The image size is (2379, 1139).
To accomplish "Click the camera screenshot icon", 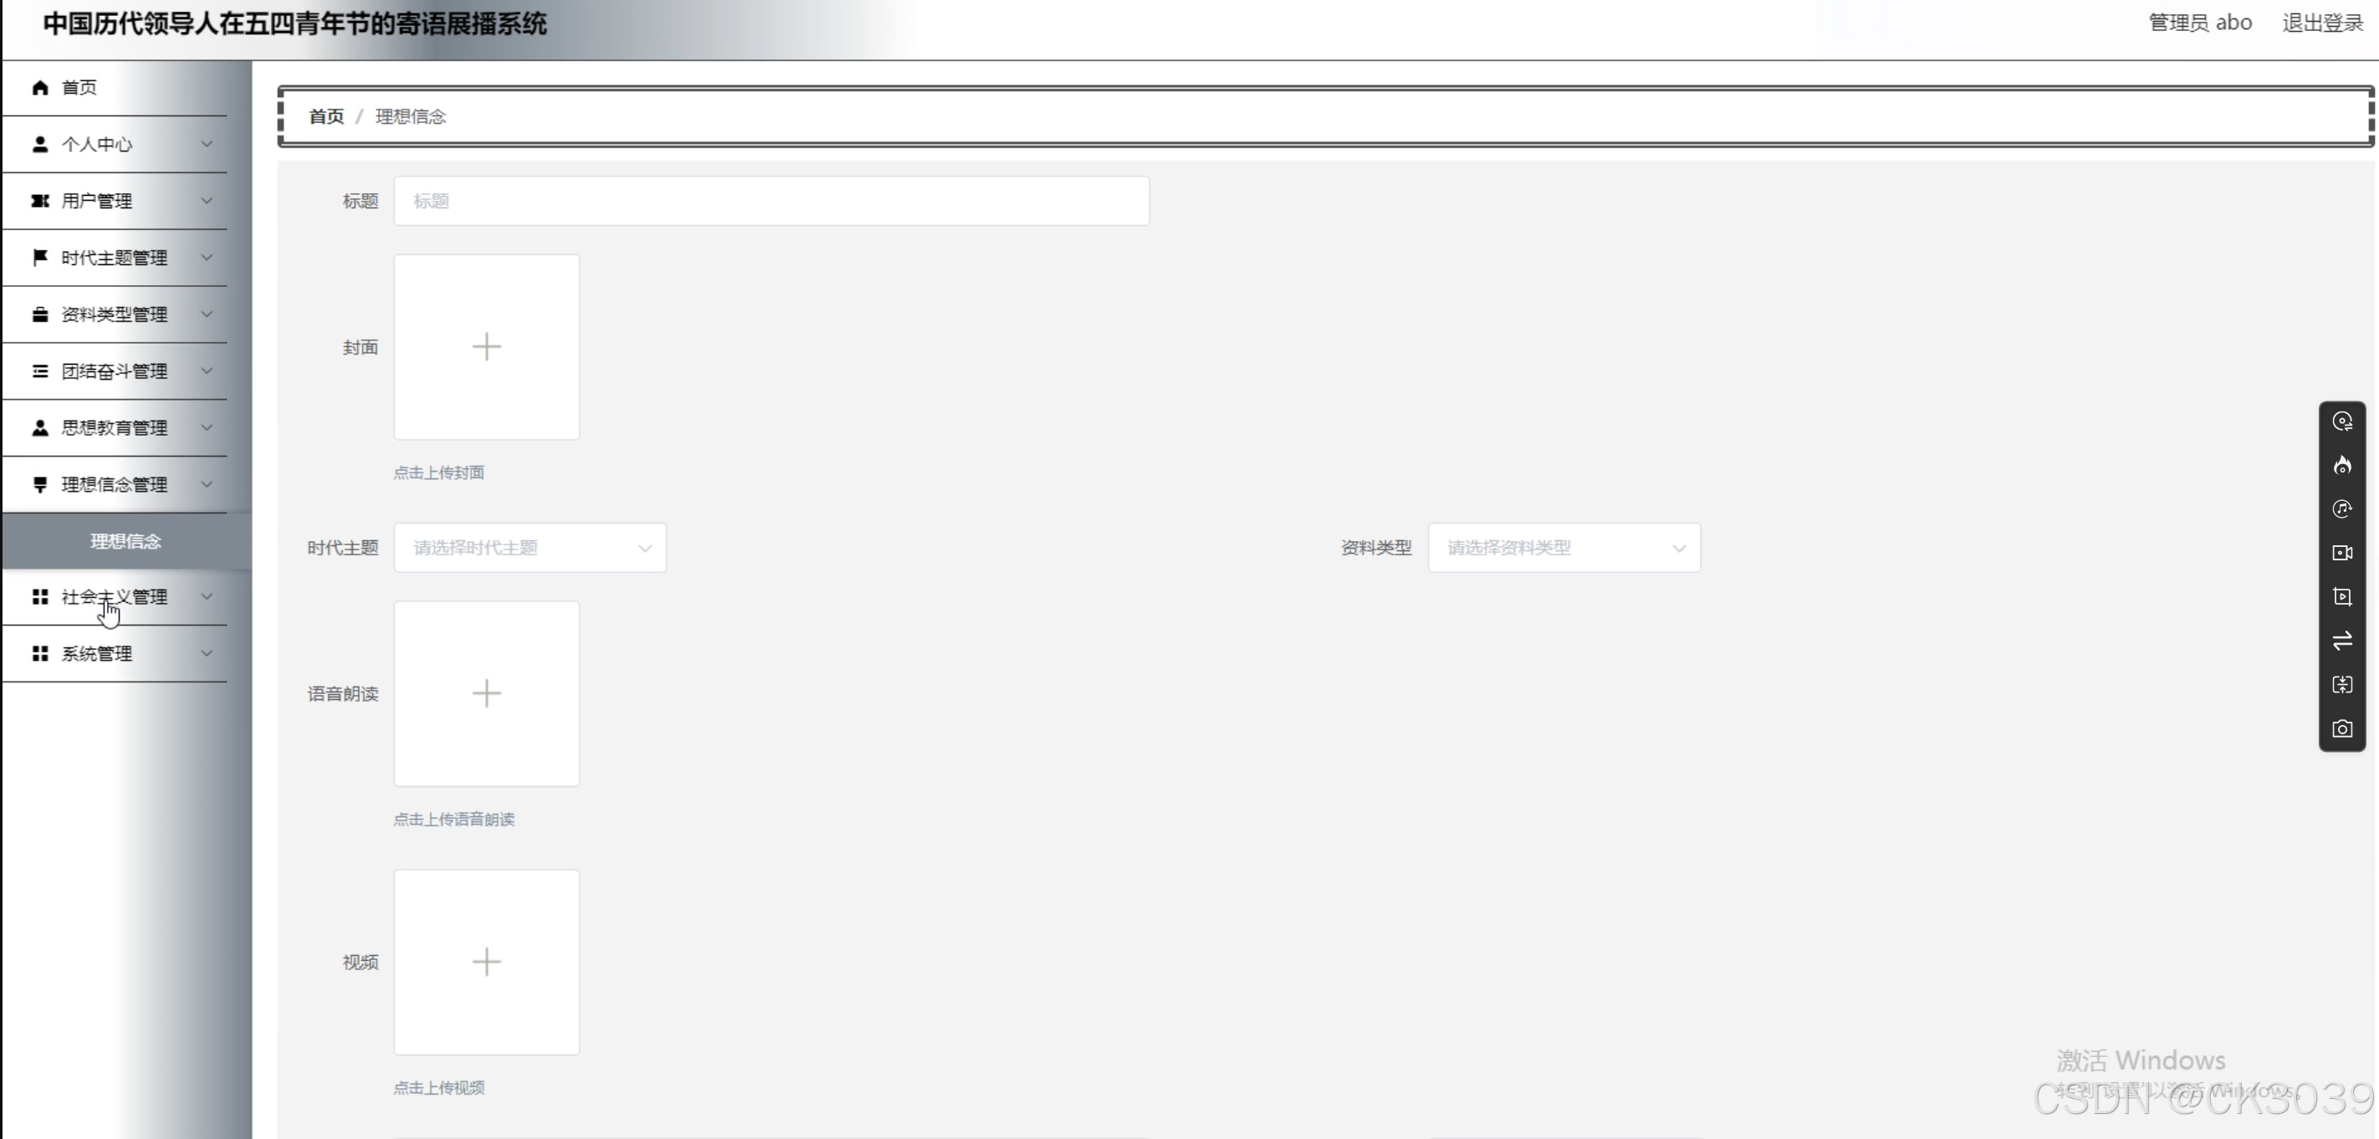I will click(x=2342, y=729).
